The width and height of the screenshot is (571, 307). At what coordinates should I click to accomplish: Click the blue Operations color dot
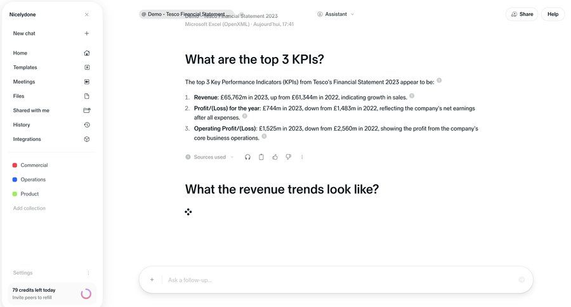[15, 180]
